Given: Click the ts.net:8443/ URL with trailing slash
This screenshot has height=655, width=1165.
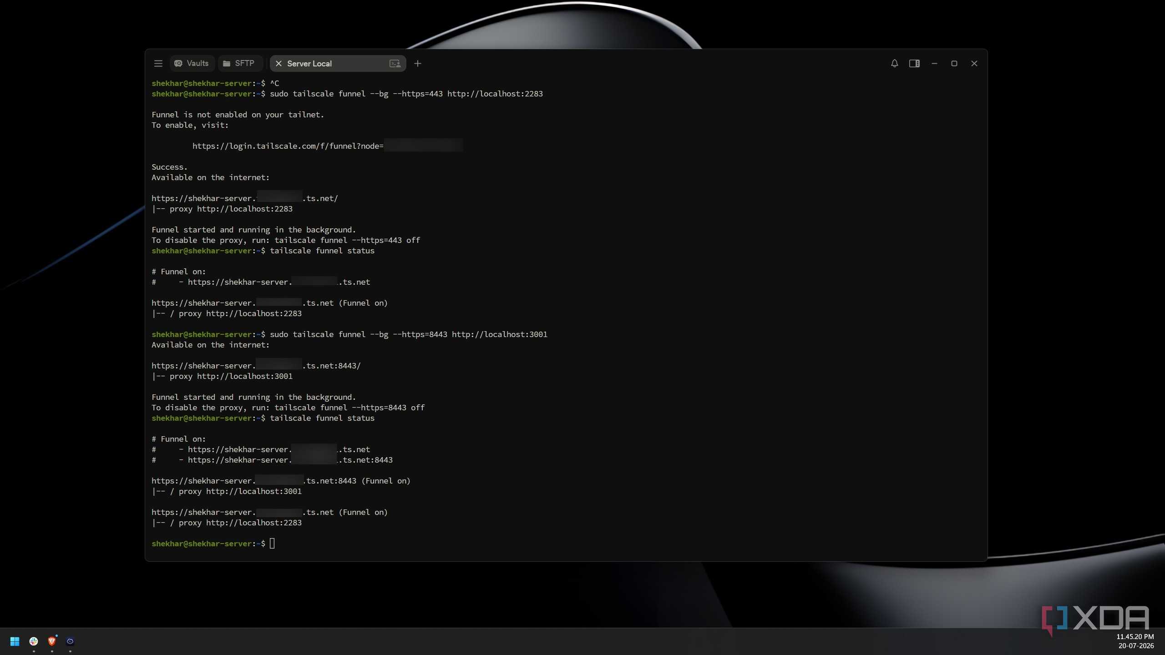Looking at the screenshot, I should pos(256,366).
